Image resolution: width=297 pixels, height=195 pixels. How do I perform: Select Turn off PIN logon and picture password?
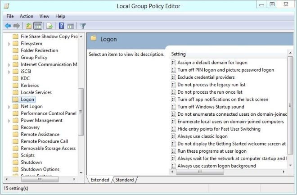point(225,70)
